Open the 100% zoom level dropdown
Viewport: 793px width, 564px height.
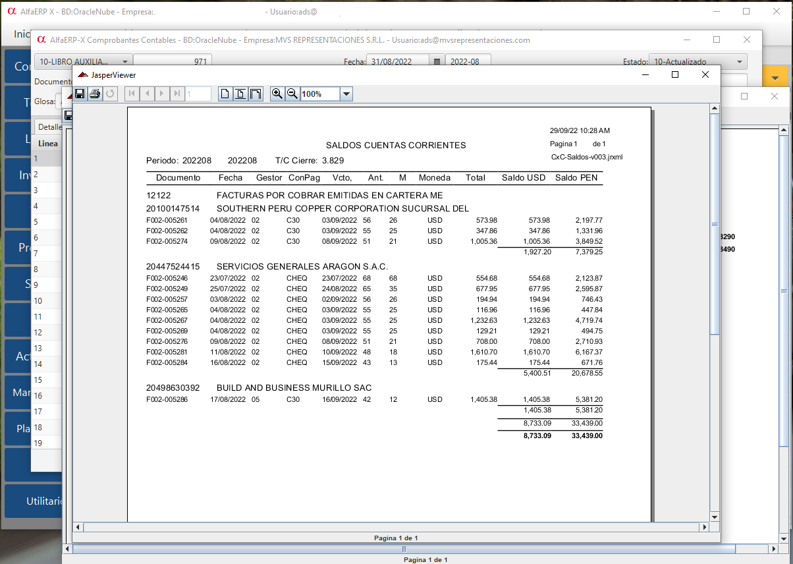[346, 94]
